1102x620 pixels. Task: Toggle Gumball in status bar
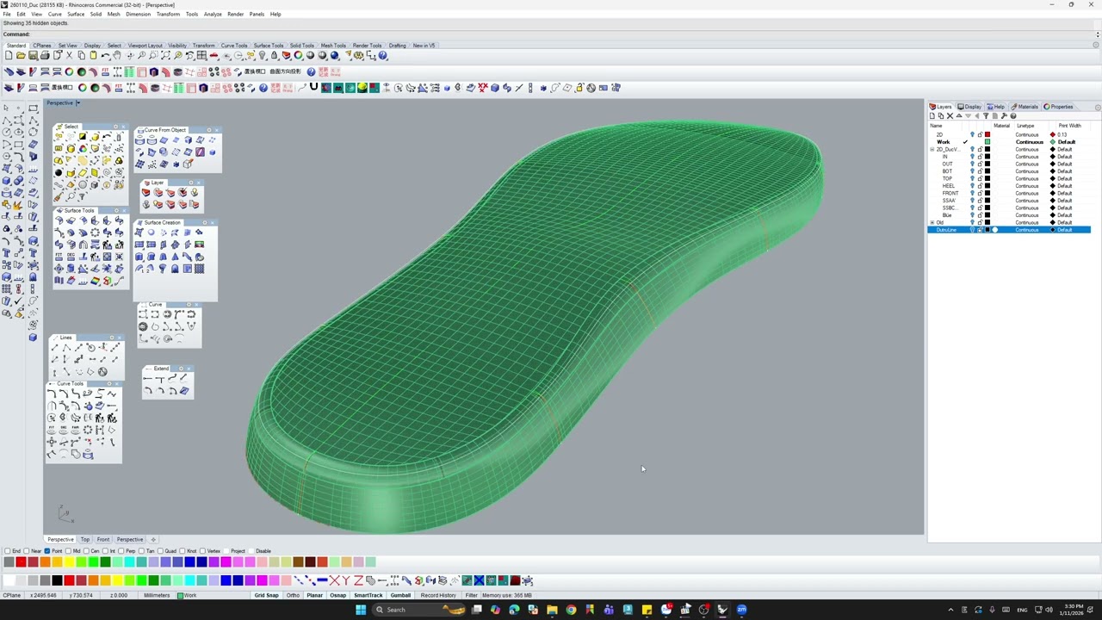point(400,595)
